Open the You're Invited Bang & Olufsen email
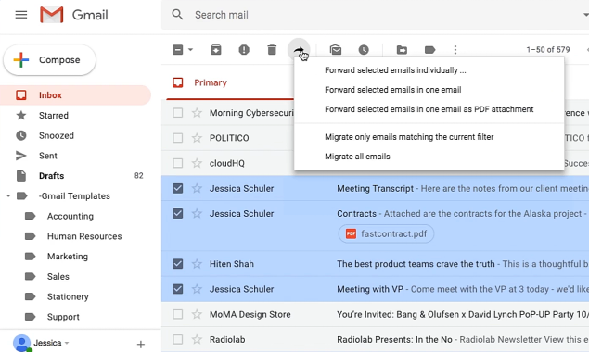Viewport: 589px width, 352px height. (463, 314)
